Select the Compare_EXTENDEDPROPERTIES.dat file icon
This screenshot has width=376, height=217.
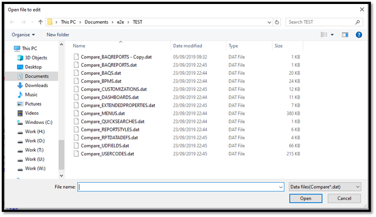pos(76,105)
